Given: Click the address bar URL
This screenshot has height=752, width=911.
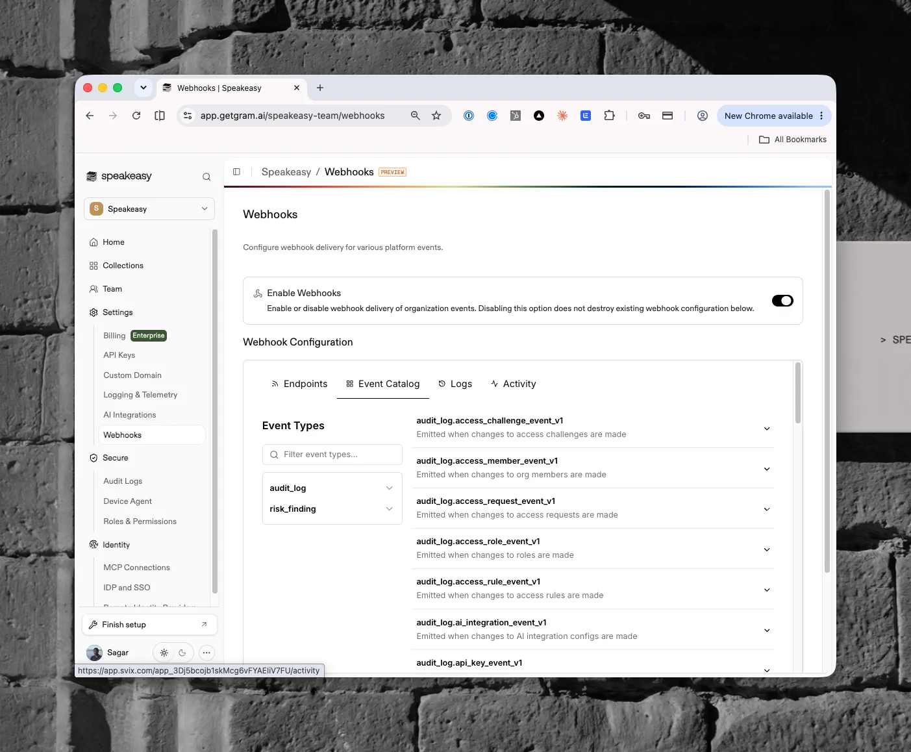Looking at the screenshot, I should click(x=293, y=116).
